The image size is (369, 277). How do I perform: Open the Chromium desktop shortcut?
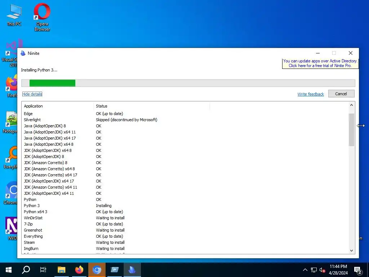point(10,193)
